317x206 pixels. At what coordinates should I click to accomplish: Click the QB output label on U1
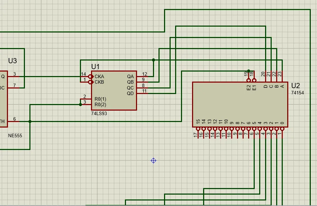click(x=130, y=82)
